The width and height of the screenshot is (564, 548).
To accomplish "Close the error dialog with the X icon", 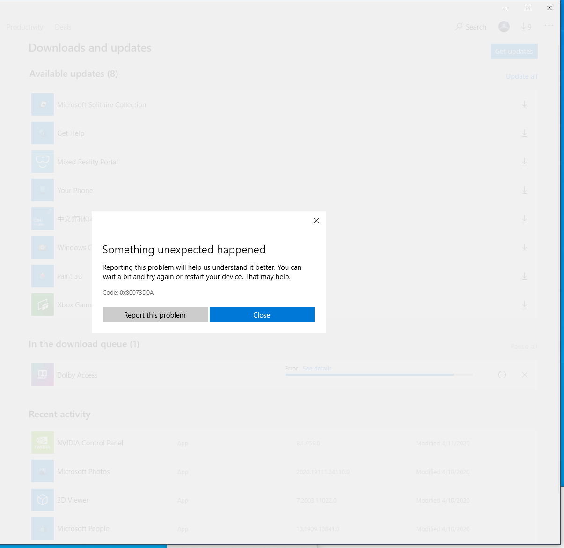I will click(316, 221).
